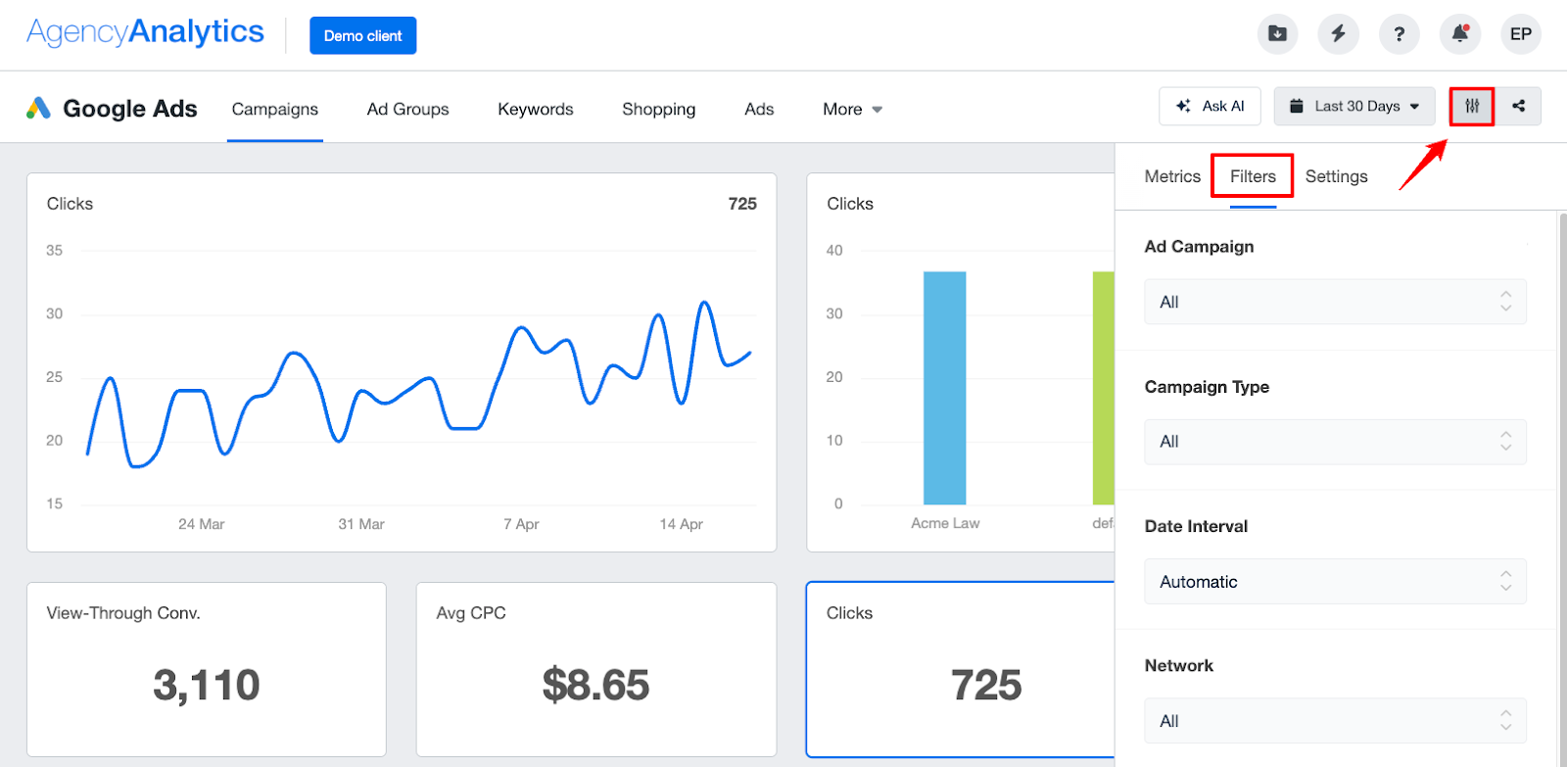Image resolution: width=1567 pixels, height=767 pixels.
Task: Select the View-Through Conv. stat card
Action: [207, 670]
